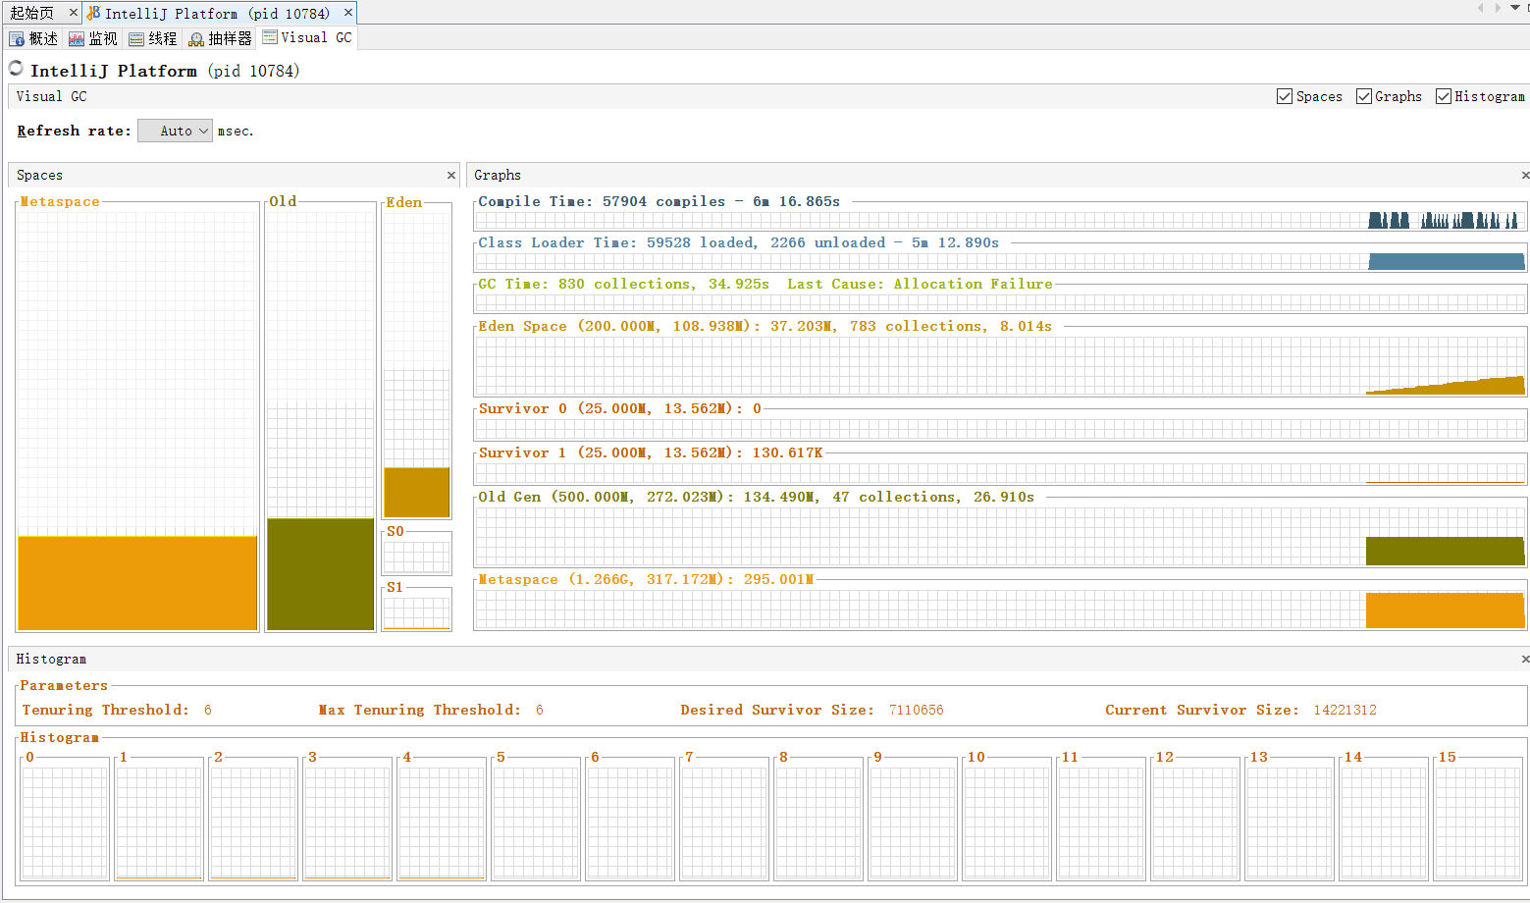Screen dimensions: 1530x903
Task: Switch to the 概述 overview tab
Action: (33, 38)
